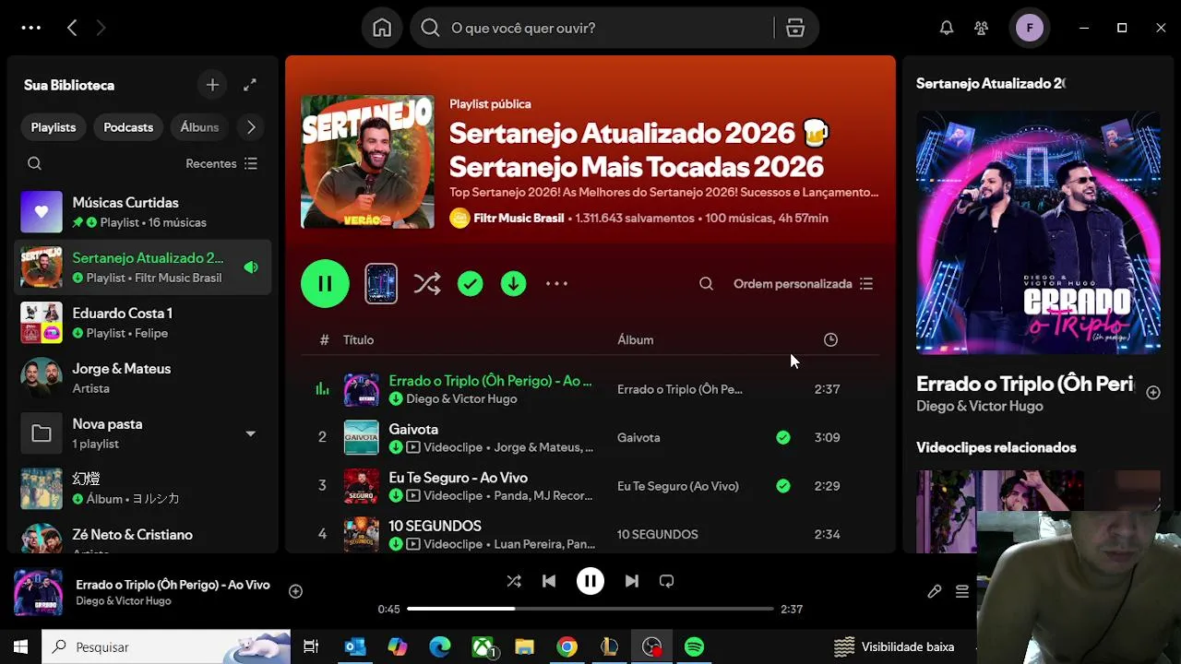Add now playing track to playlist in right panel
Screen dimensions: 1181x664
[x=1153, y=393]
